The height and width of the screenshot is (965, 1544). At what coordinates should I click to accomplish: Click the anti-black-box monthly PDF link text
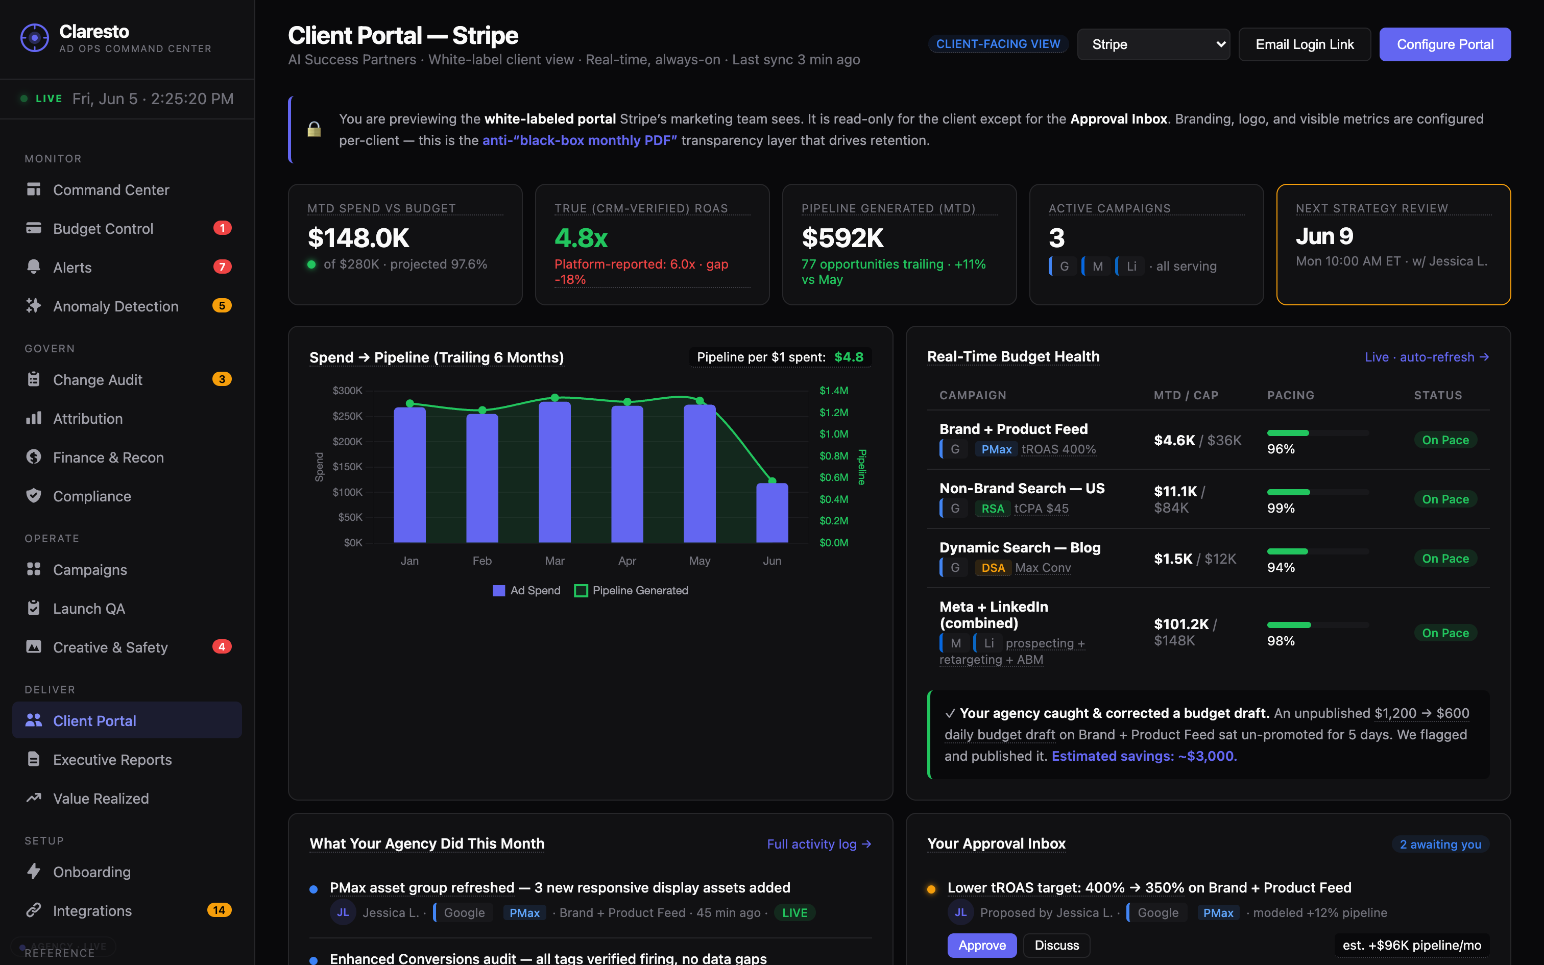[x=580, y=140]
